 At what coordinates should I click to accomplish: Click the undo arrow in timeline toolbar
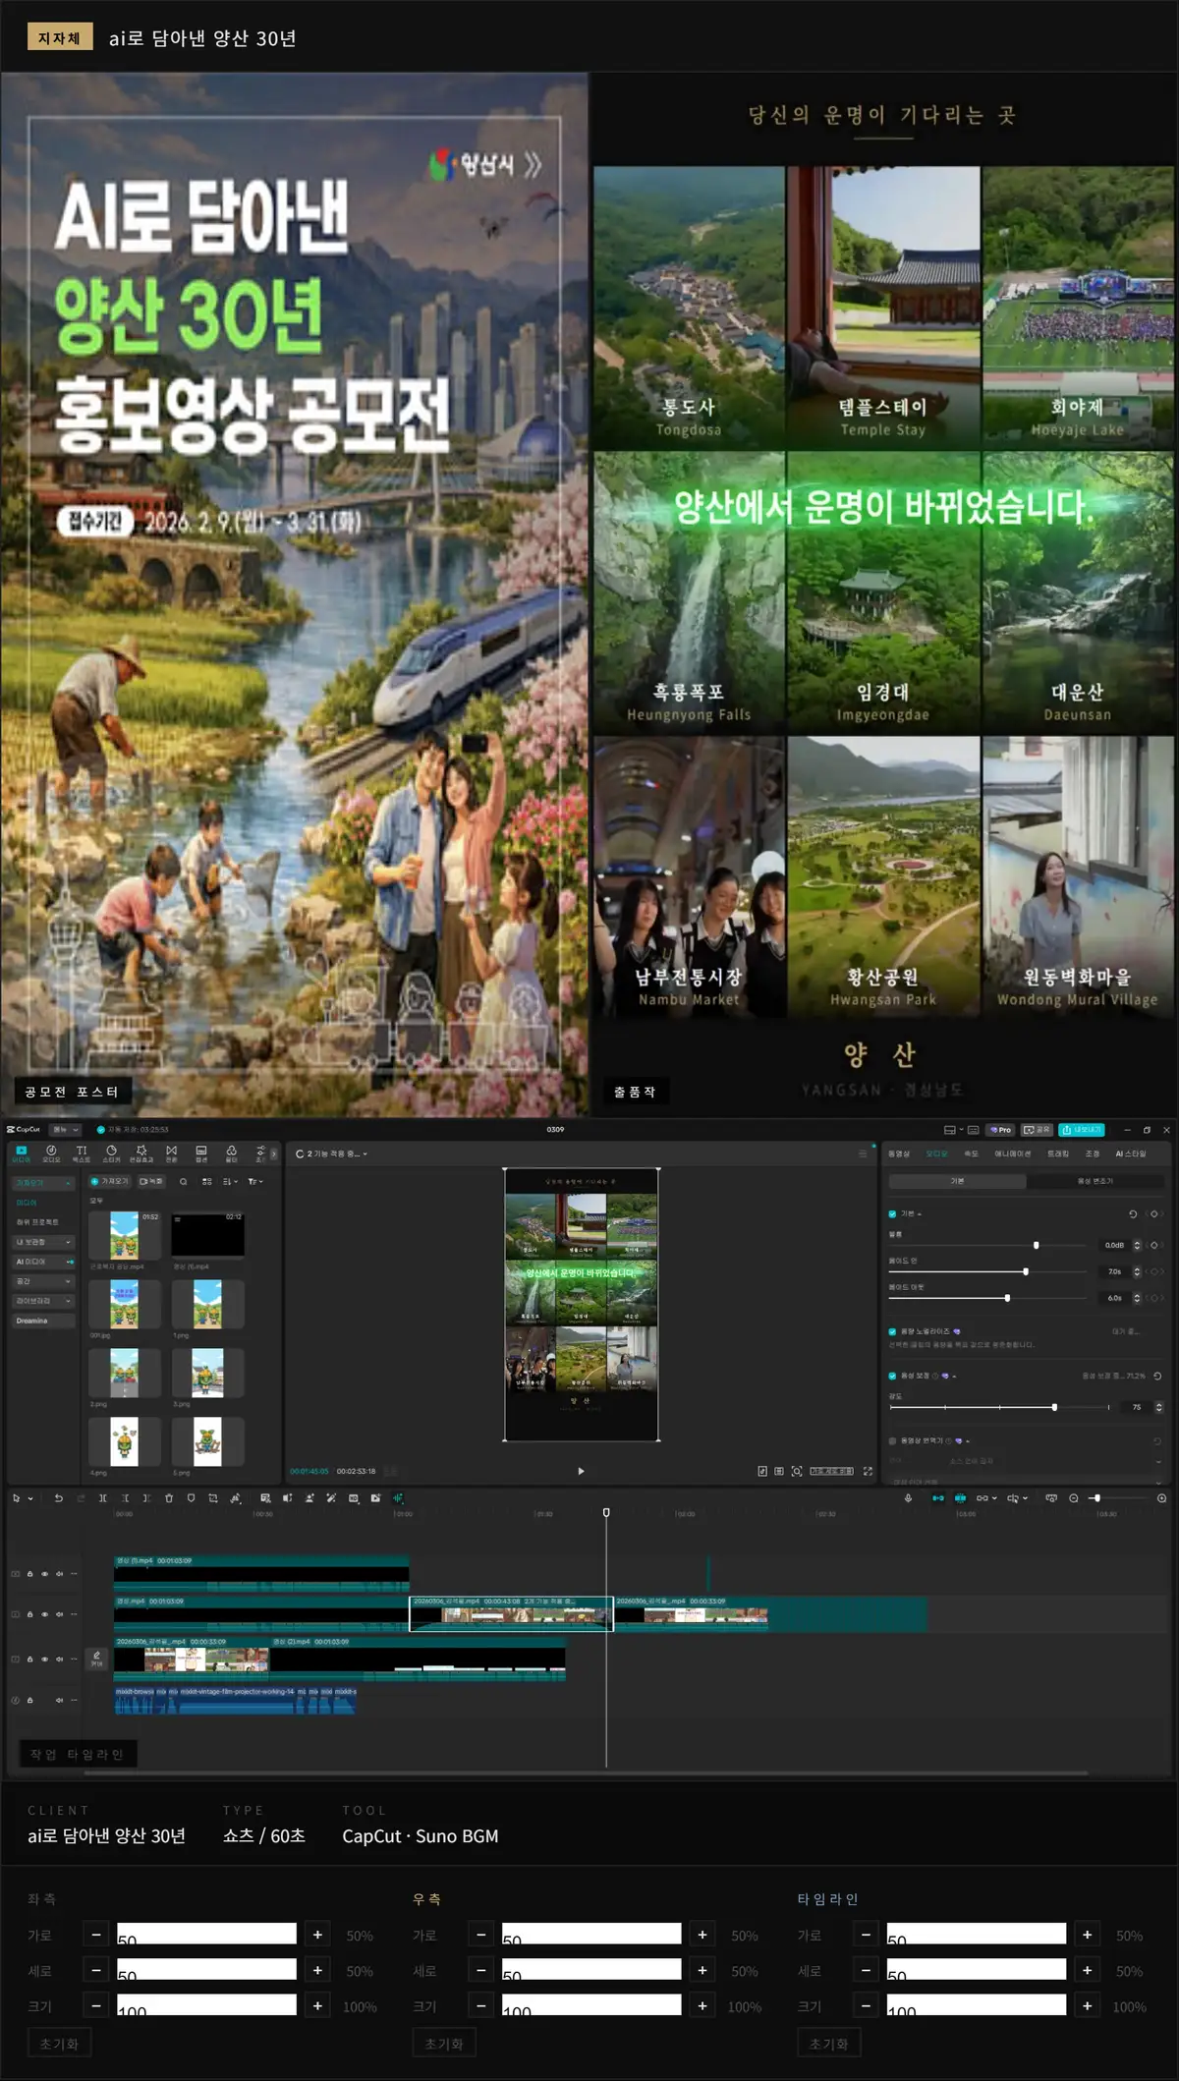(x=58, y=1498)
